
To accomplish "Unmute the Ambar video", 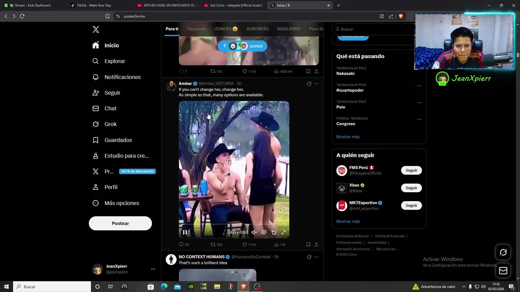I will pos(254,232).
